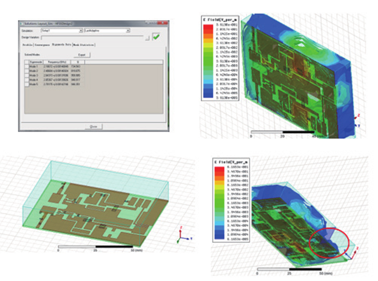Select the Eigenmode Data tab
Image resolution: width=378 pixels, height=281 pixels.
pyautogui.click(x=62, y=44)
